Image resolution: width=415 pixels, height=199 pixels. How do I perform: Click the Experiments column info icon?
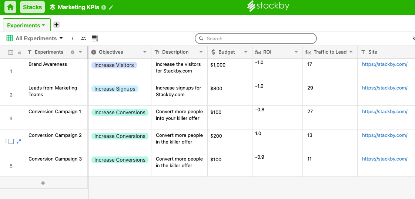tap(73, 52)
